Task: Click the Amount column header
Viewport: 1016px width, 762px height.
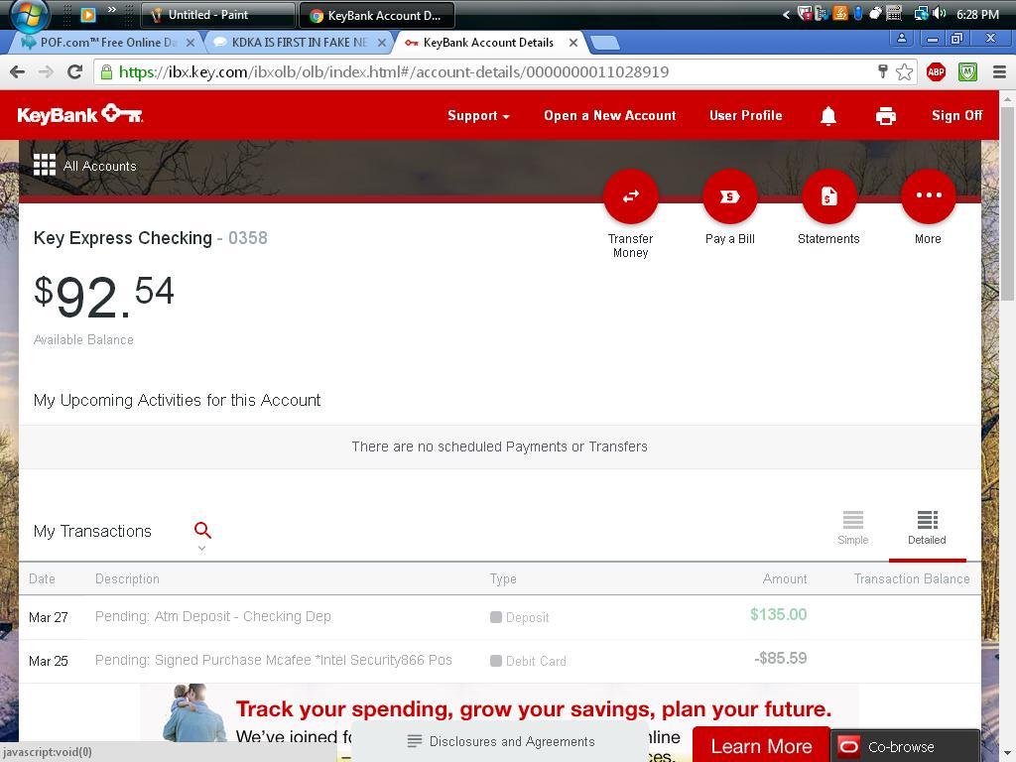Action: (785, 578)
